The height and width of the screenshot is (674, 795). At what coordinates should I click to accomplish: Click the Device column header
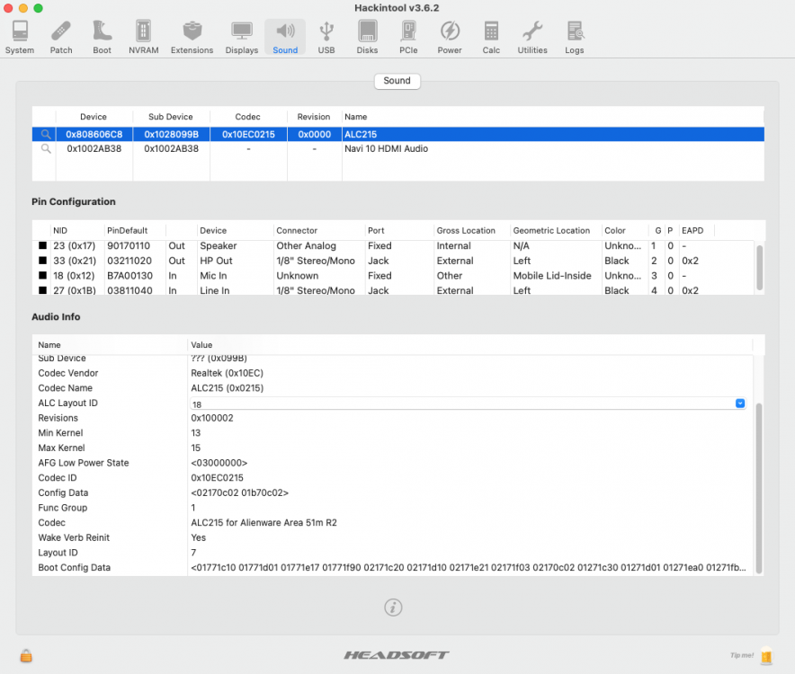click(x=94, y=117)
